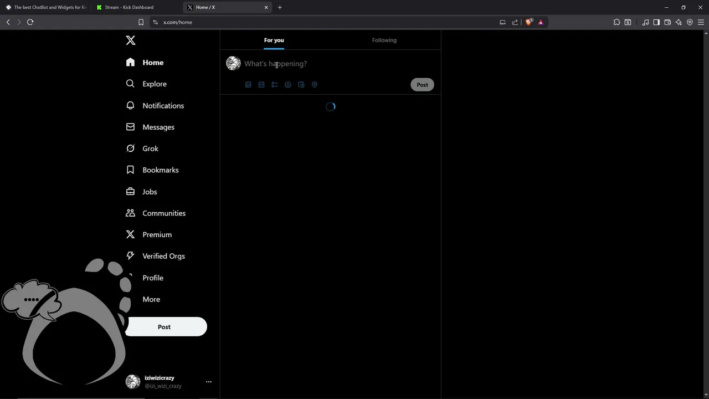Open Verified Orgs page
This screenshot has height=399, width=709.
155,256
